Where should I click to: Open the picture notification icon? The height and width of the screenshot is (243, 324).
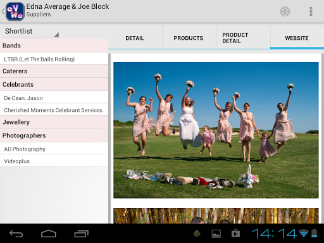tap(216, 234)
